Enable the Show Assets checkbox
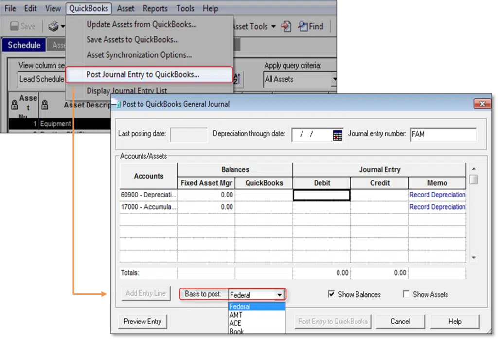498x340 pixels. point(406,294)
